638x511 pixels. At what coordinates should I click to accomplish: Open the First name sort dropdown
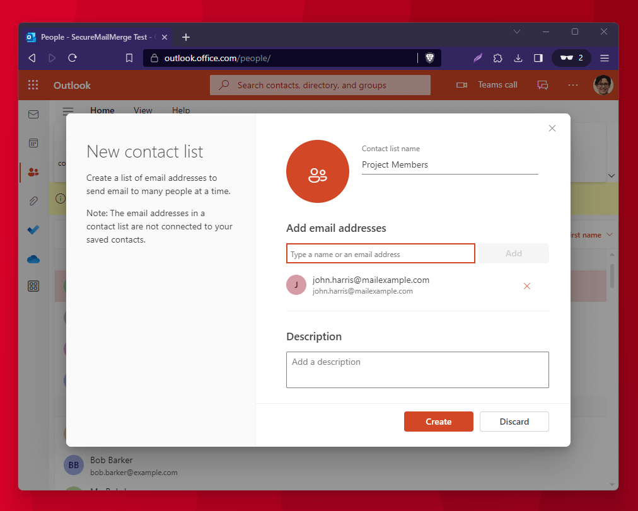593,234
